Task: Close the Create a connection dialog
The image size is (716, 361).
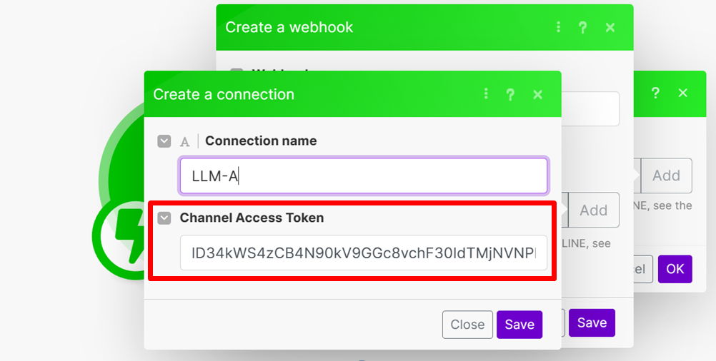Action: [x=538, y=94]
